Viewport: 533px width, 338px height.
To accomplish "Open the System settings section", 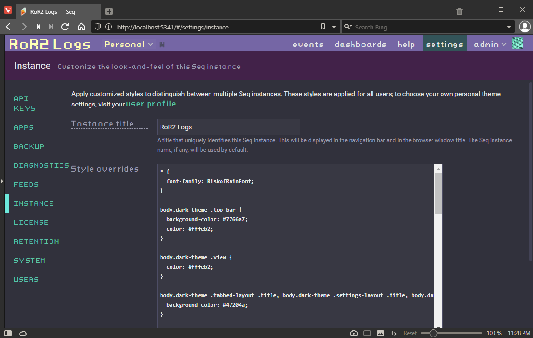I will [29, 261].
